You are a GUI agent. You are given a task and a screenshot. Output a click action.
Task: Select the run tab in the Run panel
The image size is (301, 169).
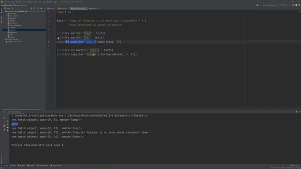point(15,112)
